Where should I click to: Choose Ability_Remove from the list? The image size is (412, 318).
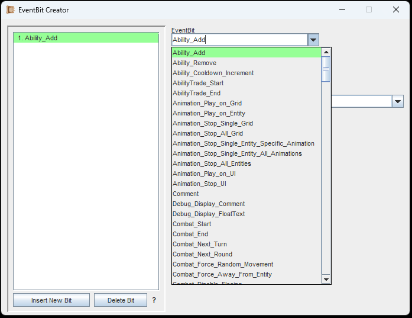(194, 63)
